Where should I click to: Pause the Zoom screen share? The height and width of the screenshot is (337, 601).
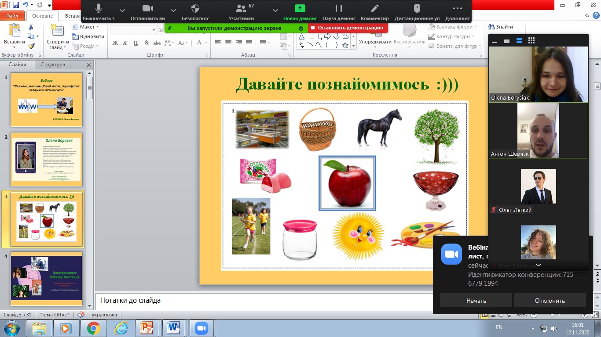[x=338, y=8]
